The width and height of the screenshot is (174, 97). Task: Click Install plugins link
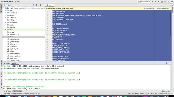point(149,8)
